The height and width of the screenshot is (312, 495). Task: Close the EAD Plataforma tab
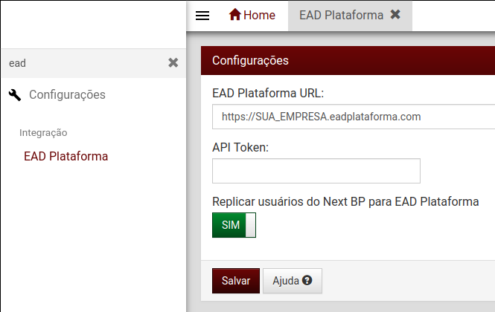395,15
